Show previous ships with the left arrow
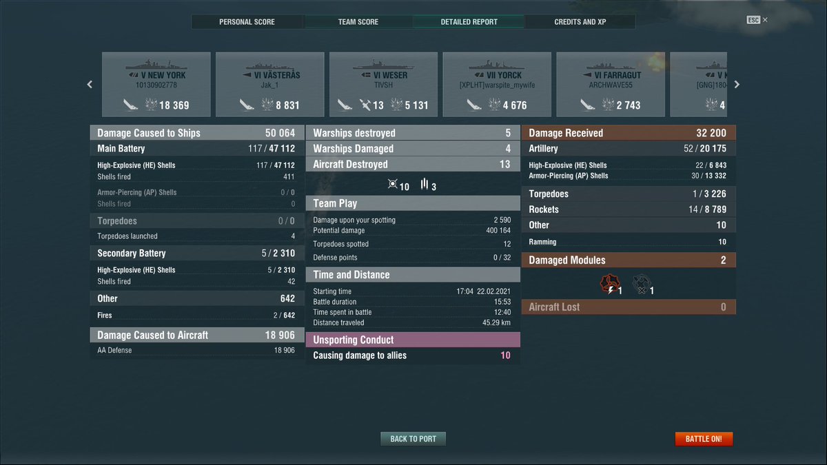The height and width of the screenshot is (465, 827). (x=90, y=85)
